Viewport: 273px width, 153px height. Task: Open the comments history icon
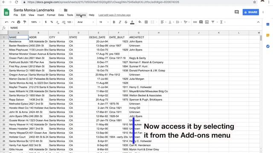(237, 12)
